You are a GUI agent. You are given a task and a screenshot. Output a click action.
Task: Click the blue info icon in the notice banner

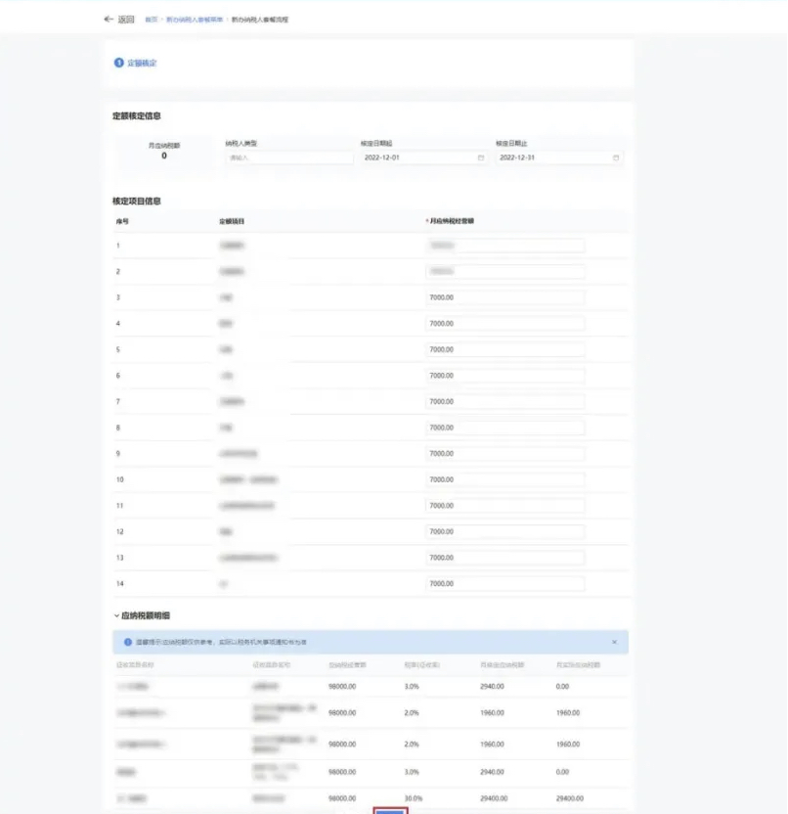128,642
